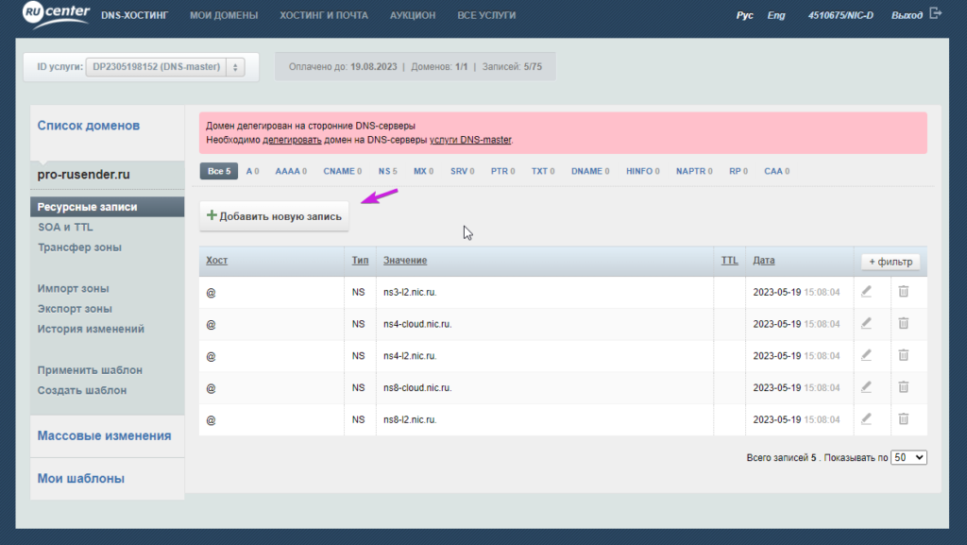Open the + фильтр button

[891, 262]
